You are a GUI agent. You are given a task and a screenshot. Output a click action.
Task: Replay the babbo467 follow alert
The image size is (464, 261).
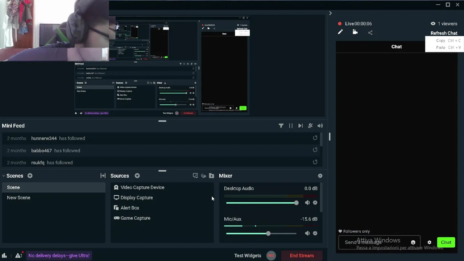click(x=315, y=150)
